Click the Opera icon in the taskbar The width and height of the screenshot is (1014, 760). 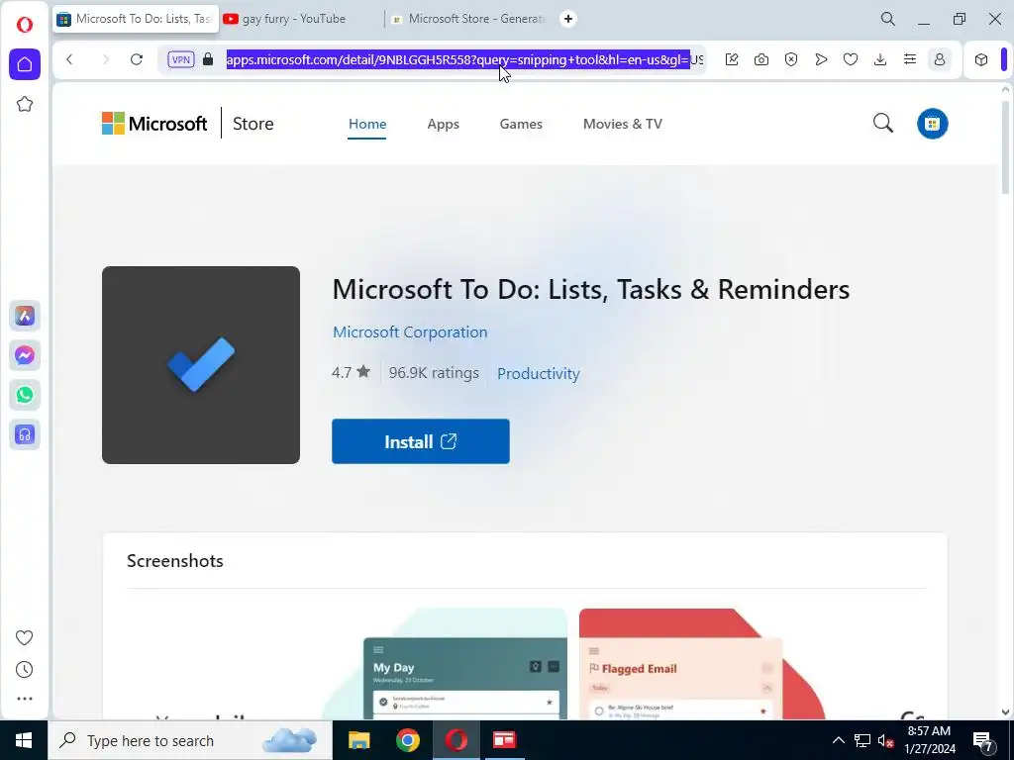pyautogui.click(x=456, y=740)
